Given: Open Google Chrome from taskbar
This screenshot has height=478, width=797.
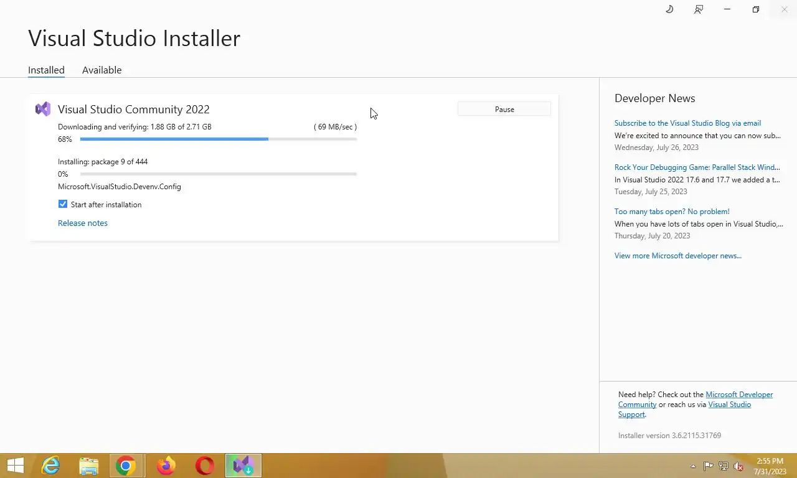Looking at the screenshot, I should coord(126,466).
